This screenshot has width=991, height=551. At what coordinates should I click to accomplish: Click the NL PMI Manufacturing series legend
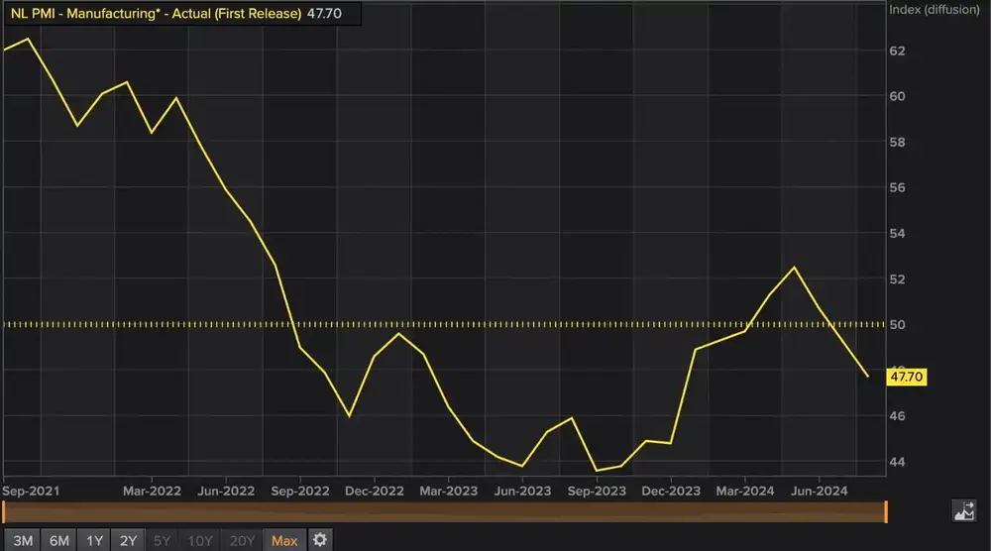coord(182,13)
